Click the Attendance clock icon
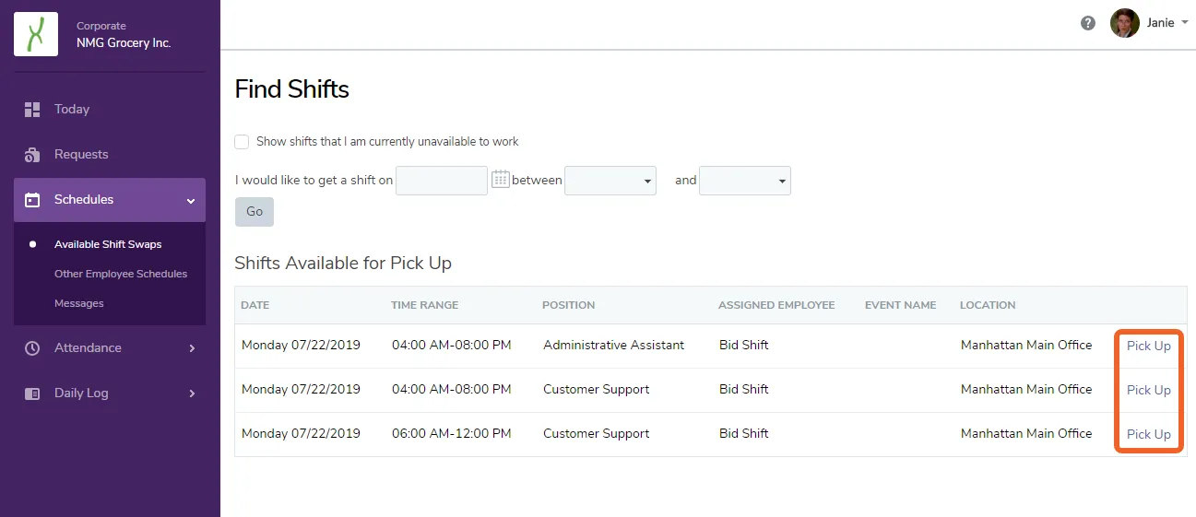 click(x=32, y=348)
